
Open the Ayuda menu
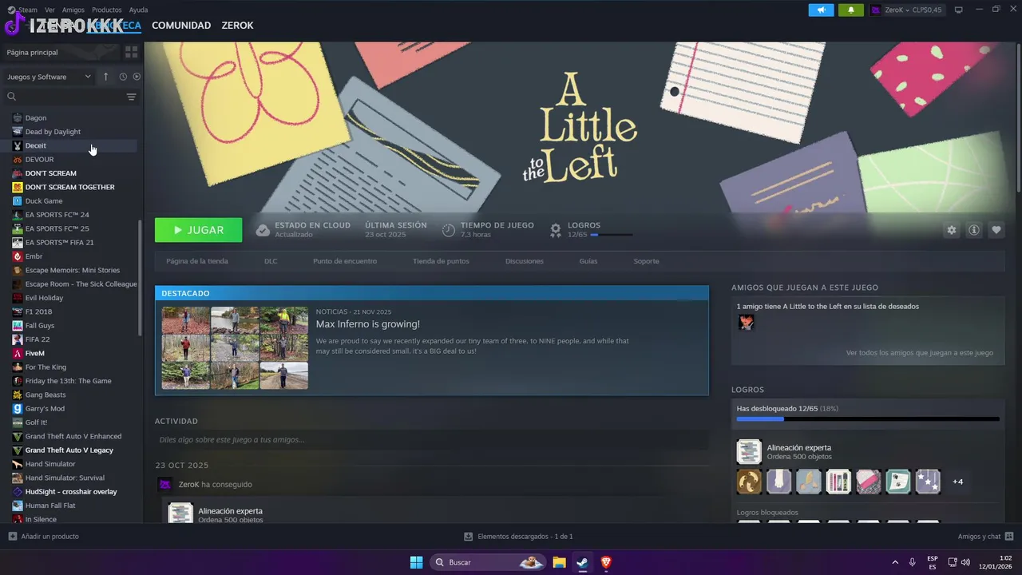(x=138, y=10)
